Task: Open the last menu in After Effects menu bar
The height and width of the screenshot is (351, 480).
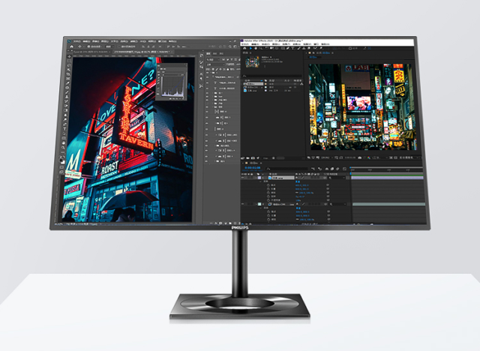Action: click(x=325, y=44)
